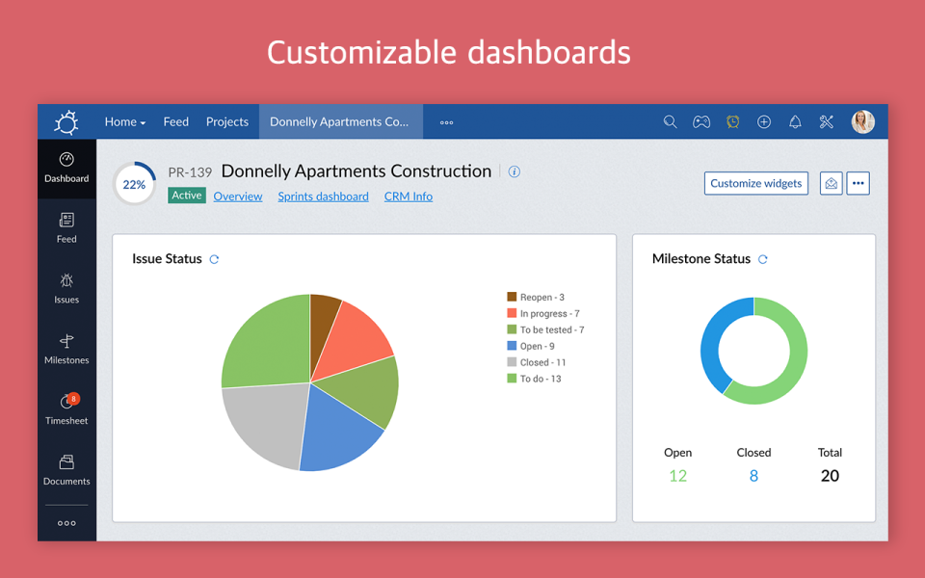Viewport: 925px width, 578px height.
Task: Click the game controller icon in the top bar
Action: tap(701, 121)
